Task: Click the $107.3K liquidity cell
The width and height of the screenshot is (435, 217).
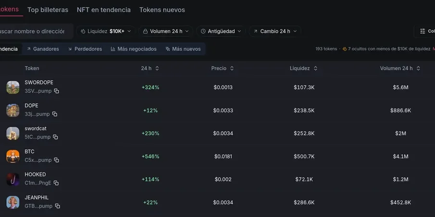Action: [304, 87]
